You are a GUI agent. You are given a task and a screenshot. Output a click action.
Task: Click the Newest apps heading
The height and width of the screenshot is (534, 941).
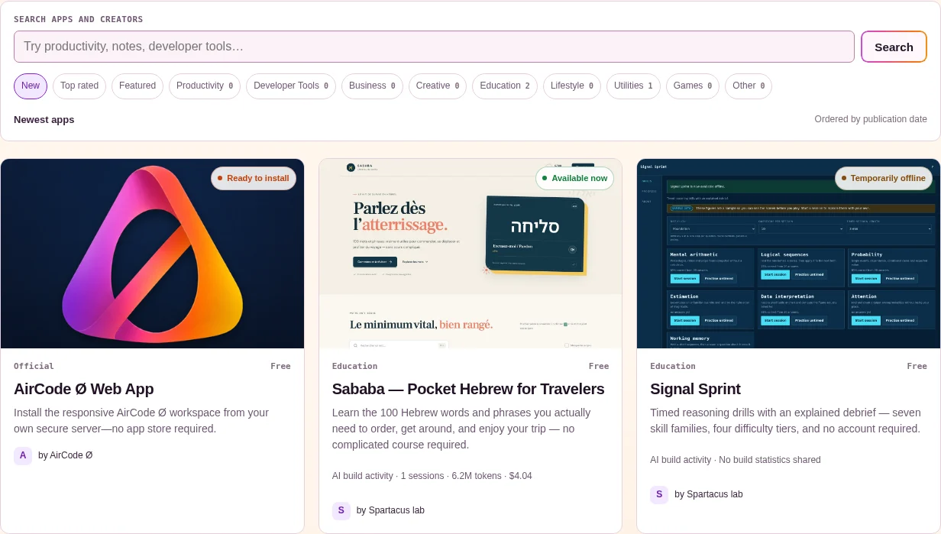(44, 119)
